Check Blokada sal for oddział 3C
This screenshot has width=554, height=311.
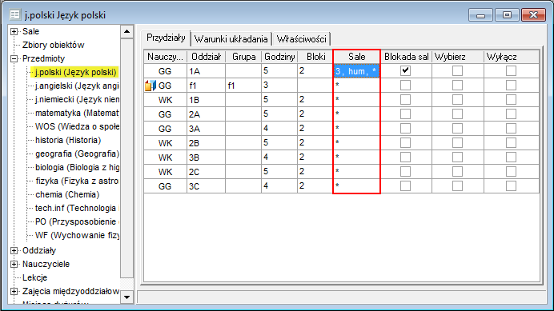[x=405, y=185]
